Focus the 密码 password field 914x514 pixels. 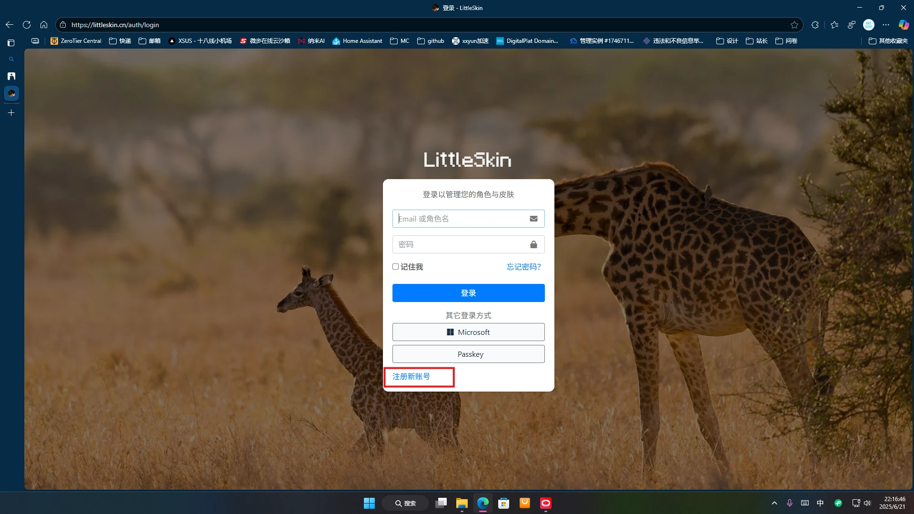(x=468, y=244)
